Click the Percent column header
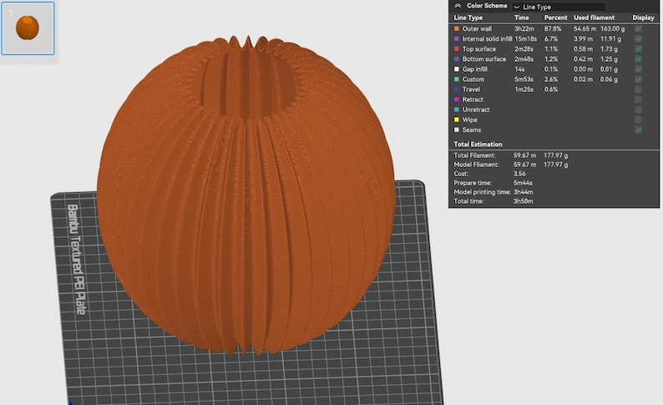This screenshot has height=405, width=663. click(555, 18)
